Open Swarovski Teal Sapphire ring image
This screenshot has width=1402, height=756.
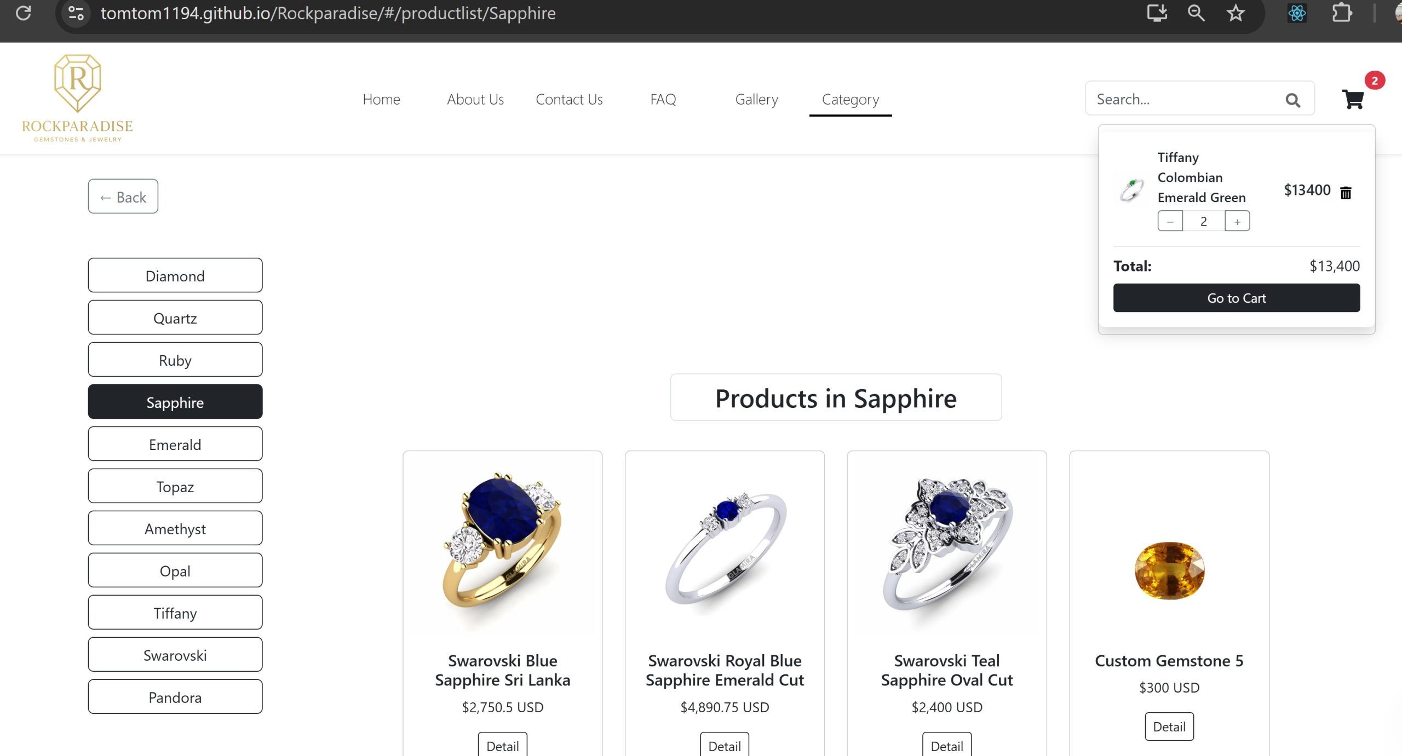(947, 544)
